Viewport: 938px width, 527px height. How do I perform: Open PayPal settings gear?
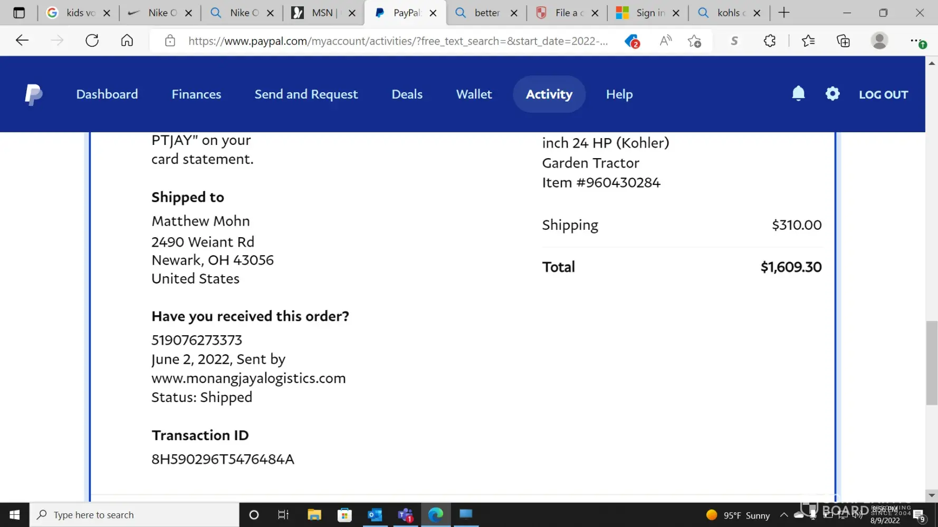[832, 94]
